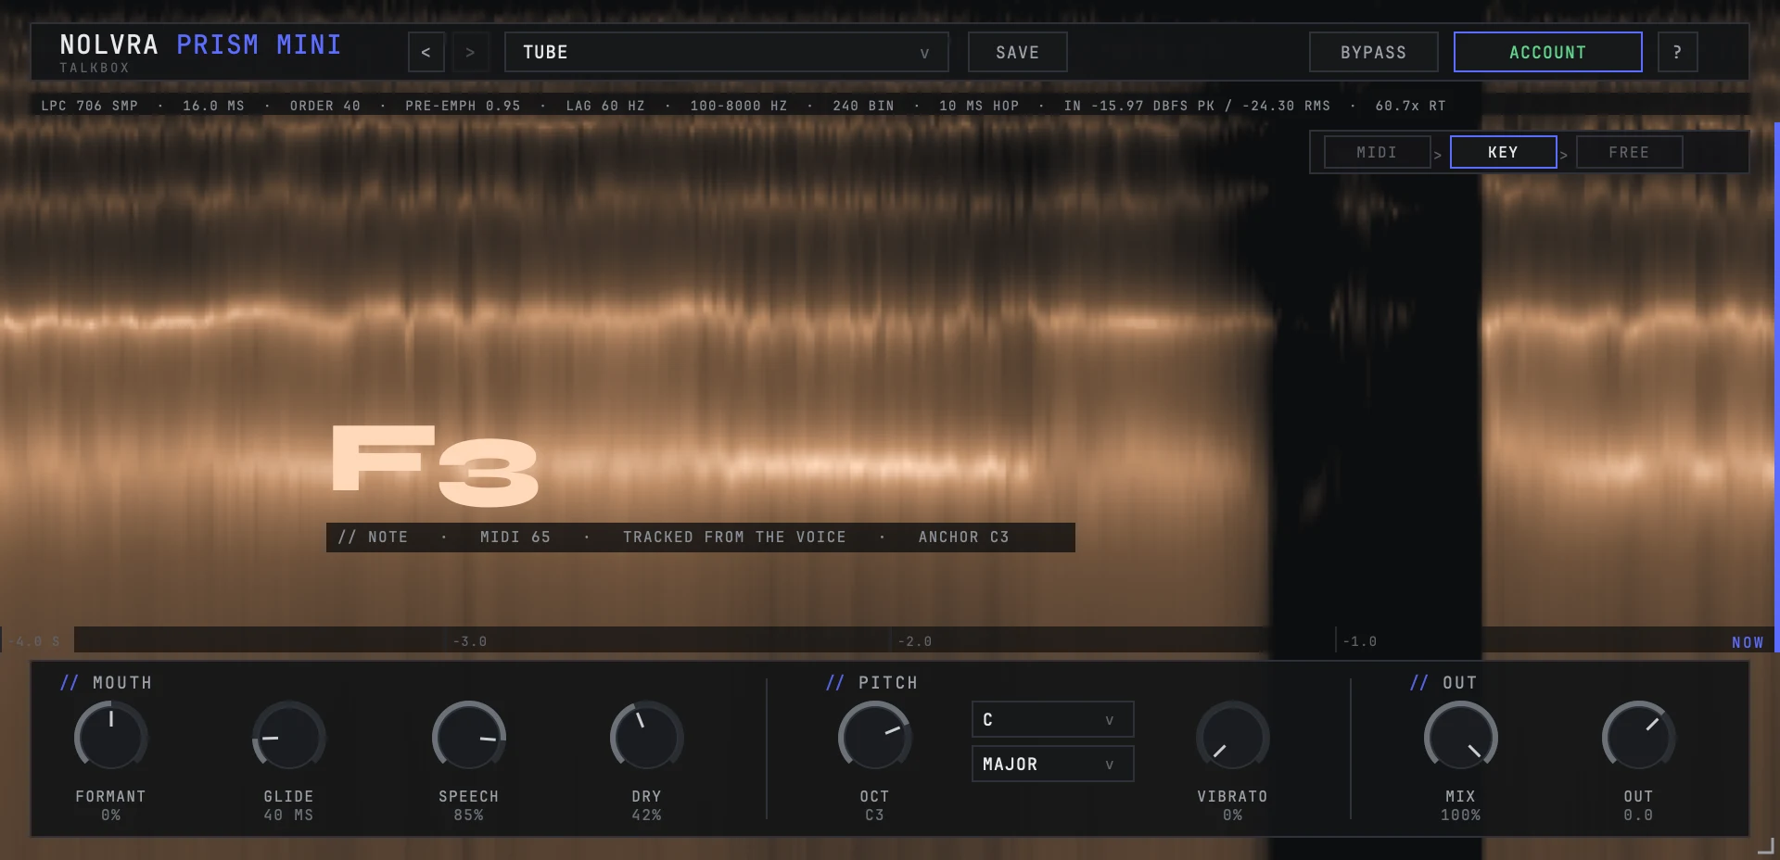Switch to FREE pitch mode
1780x860 pixels.
[x=1629, y=152]
